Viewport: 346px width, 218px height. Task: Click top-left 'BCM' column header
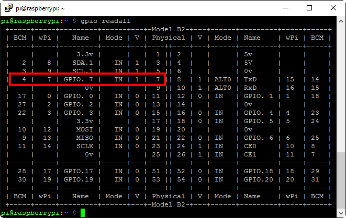(x=20, y=38)
